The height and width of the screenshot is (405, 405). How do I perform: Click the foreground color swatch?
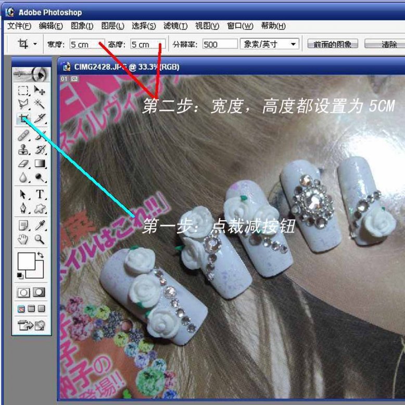[x=26, y=260]
